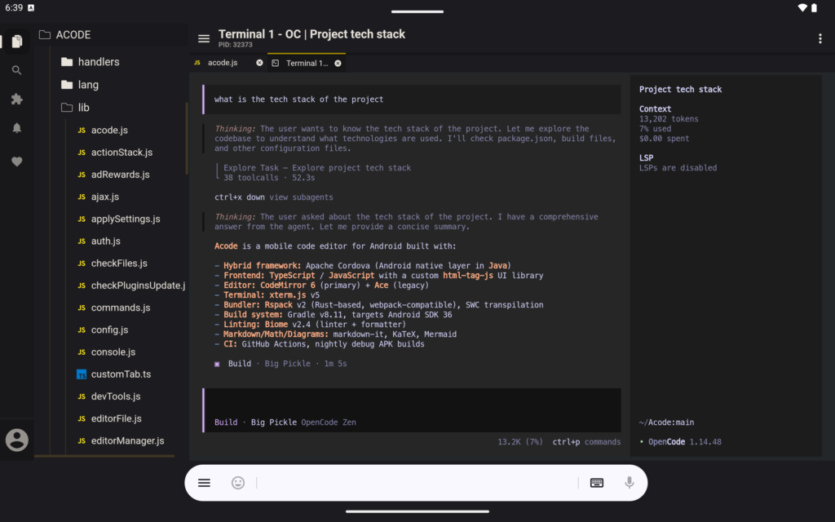This screenshot has height=522, width=835.
Task: Click 'Build · Big Pickle · 1m 5s' line
Action: pos(281,364)
